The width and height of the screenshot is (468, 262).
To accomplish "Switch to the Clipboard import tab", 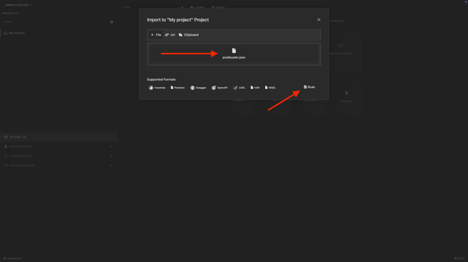I will coord(188,35).
